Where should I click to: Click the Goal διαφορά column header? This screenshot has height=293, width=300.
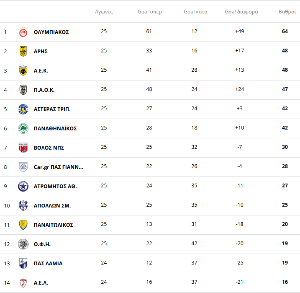click(x=241, y=12)
